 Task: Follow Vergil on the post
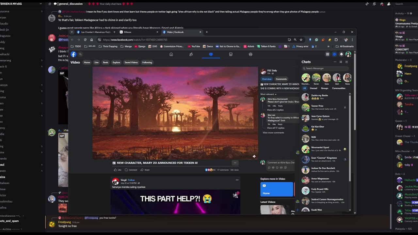(x=131, y=180)
